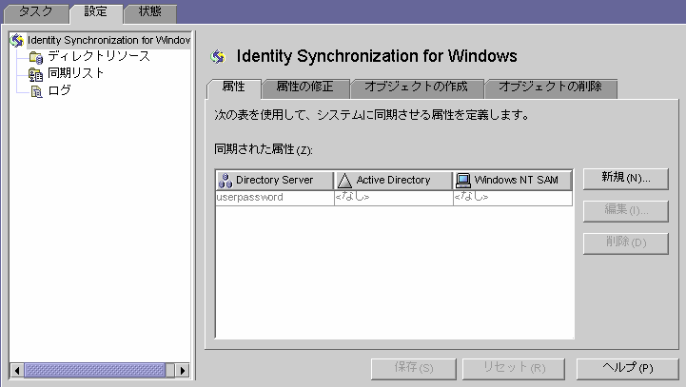The height and width of the screenshot is (387, 686).
Task: Switch to the 状態 tab
Action: (x=150, y=12)
